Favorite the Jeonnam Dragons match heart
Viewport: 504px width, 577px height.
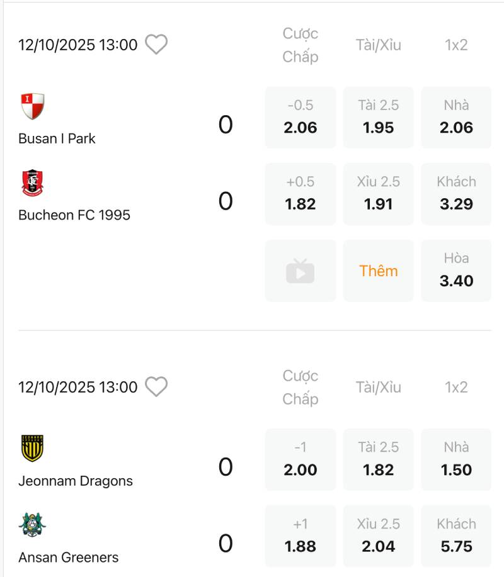pyautogui.click(x=156, y=387)
